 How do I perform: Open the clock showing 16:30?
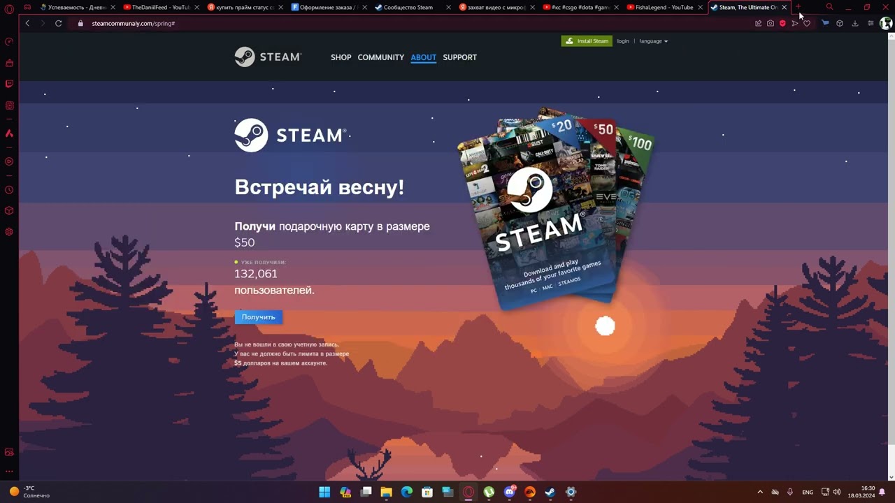[861, 492]
